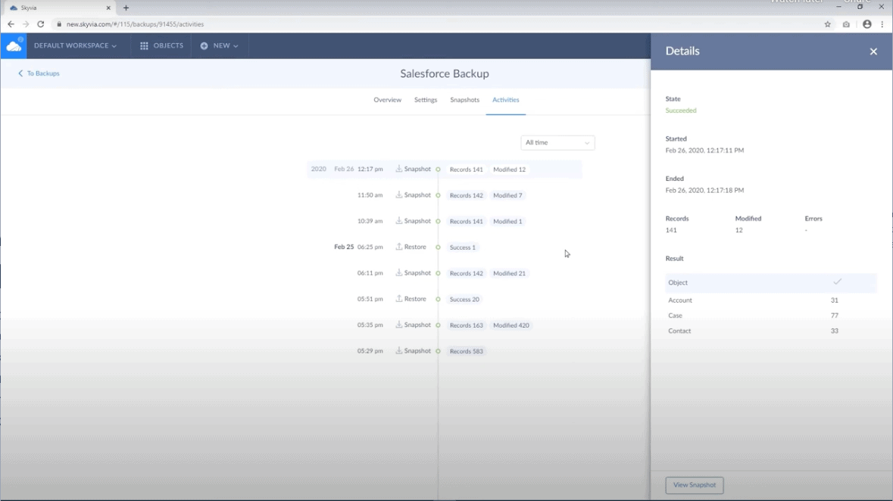Select the Account row in Results
The height and width of the screenshot is (501, 893).
click(680, 300)
